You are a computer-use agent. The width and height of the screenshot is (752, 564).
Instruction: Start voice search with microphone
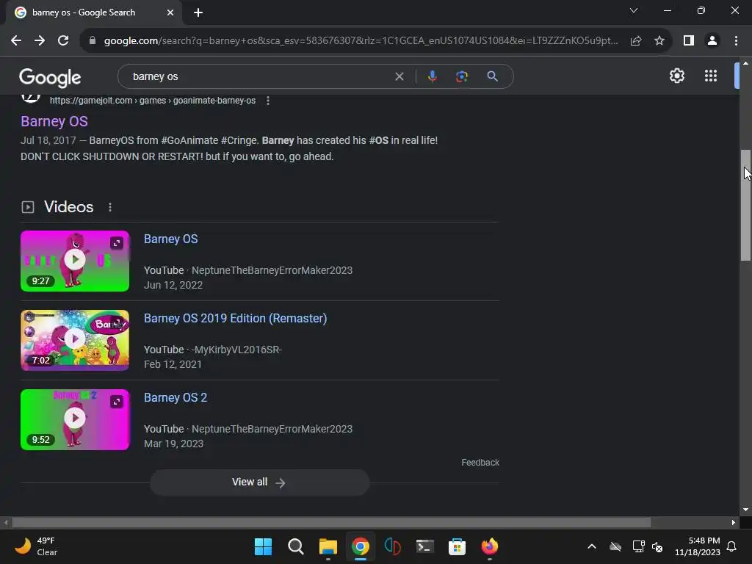(x=432, y=76)
